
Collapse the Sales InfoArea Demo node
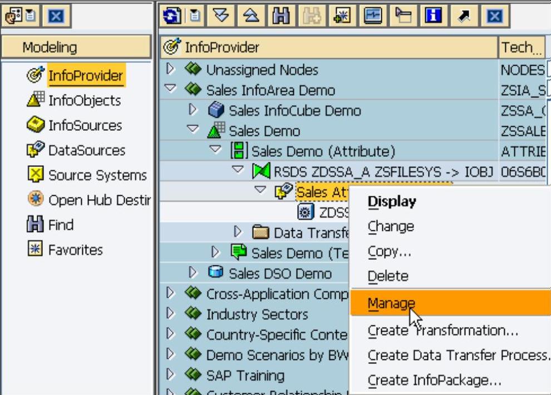pyautogui.click(x=170, y=88)
